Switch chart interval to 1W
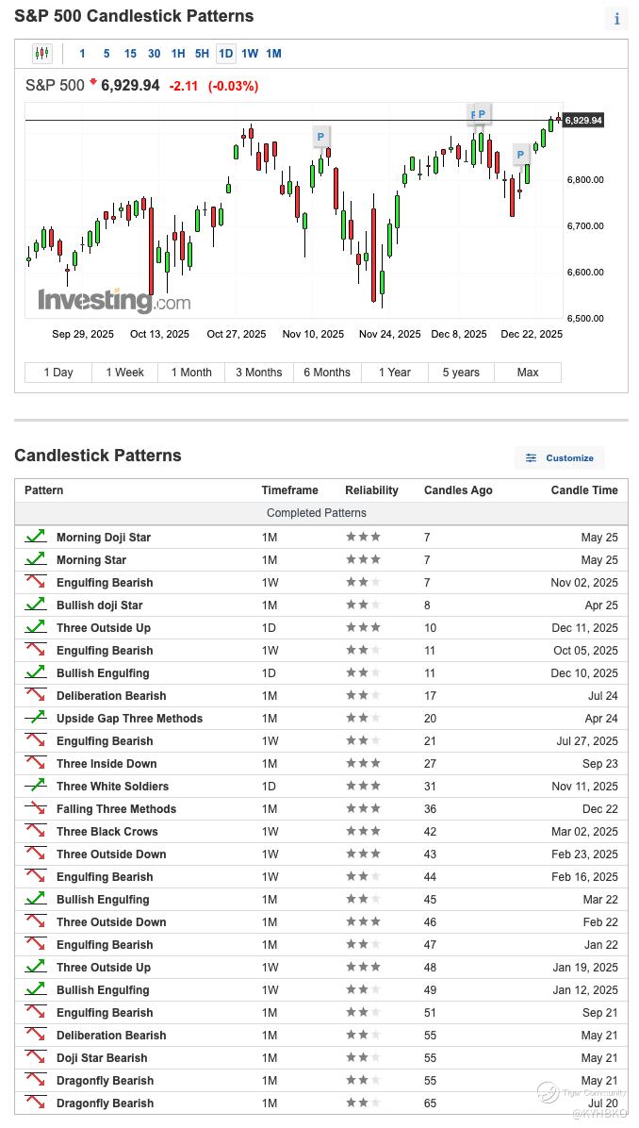The image size is (639, 1128). [250, 53]
